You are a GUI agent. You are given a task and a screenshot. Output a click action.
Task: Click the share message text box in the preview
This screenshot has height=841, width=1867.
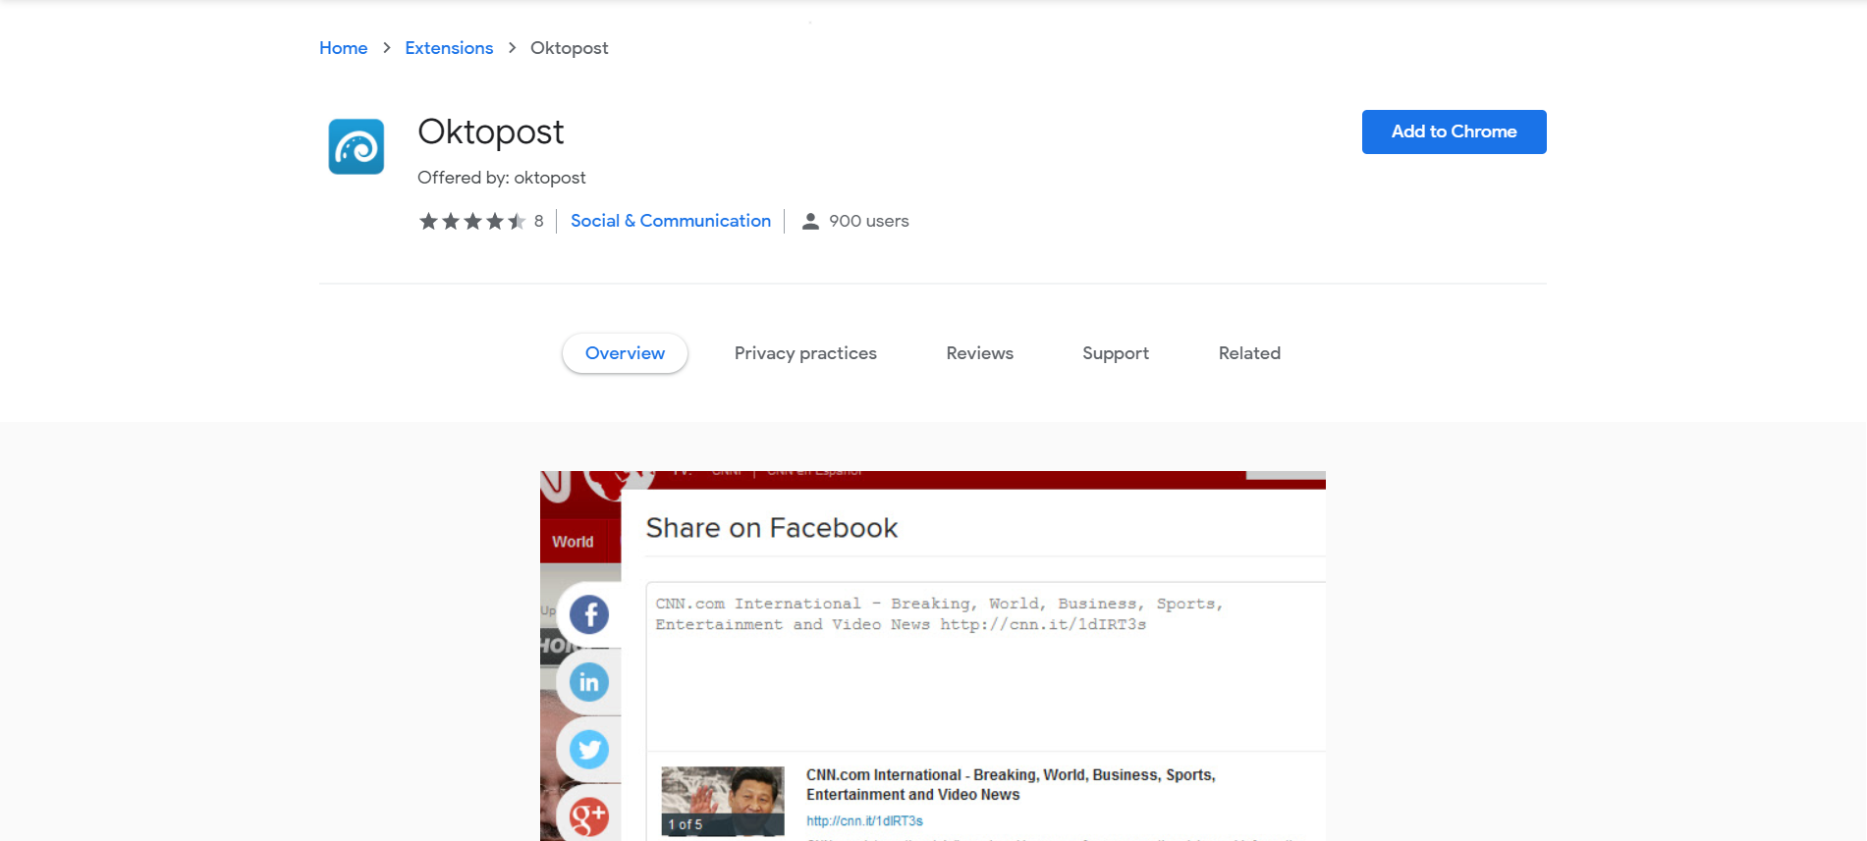986,666
